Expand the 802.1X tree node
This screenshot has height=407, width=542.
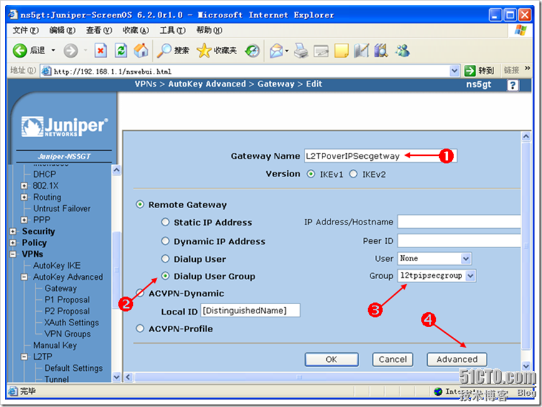tap(24, 186)
